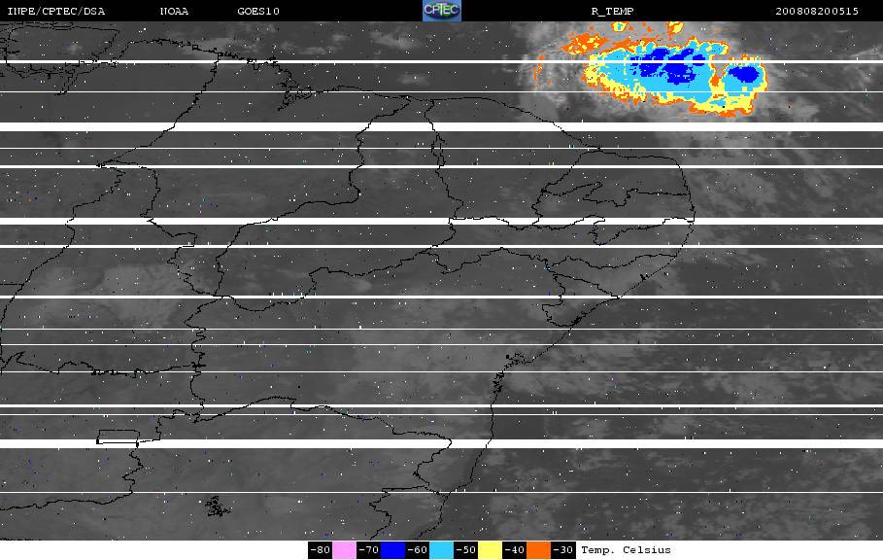Click the CPTEC logo in the header
Viewport: 883px width, 560px height.
click(441, 11)
